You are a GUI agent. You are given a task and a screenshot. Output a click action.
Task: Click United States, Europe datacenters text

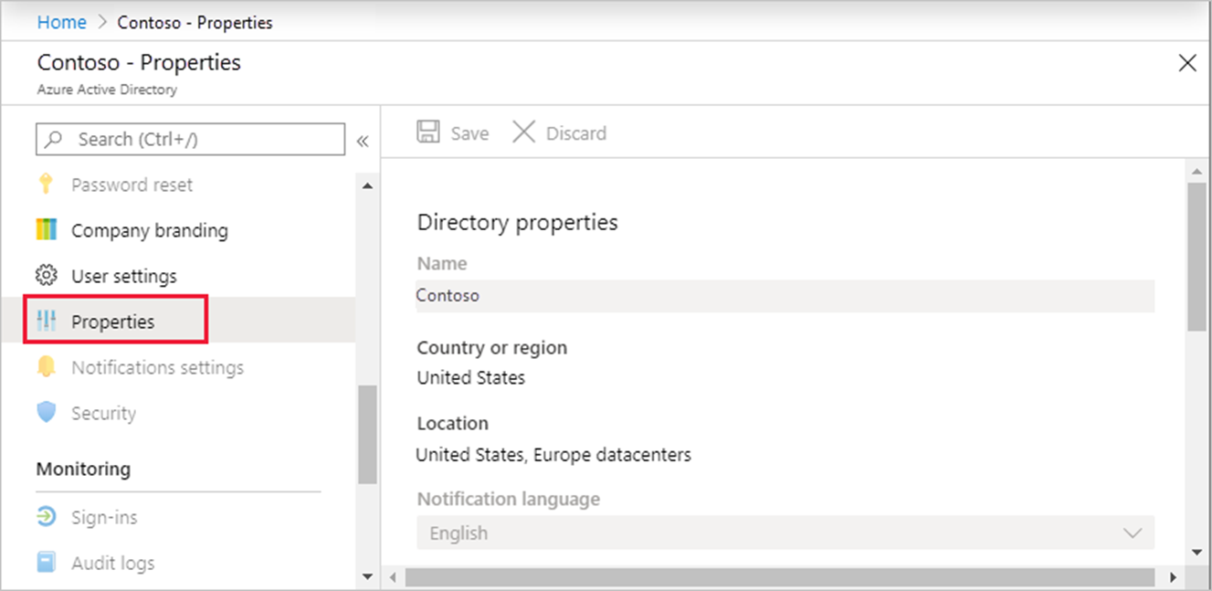click(x=553, y=454)
